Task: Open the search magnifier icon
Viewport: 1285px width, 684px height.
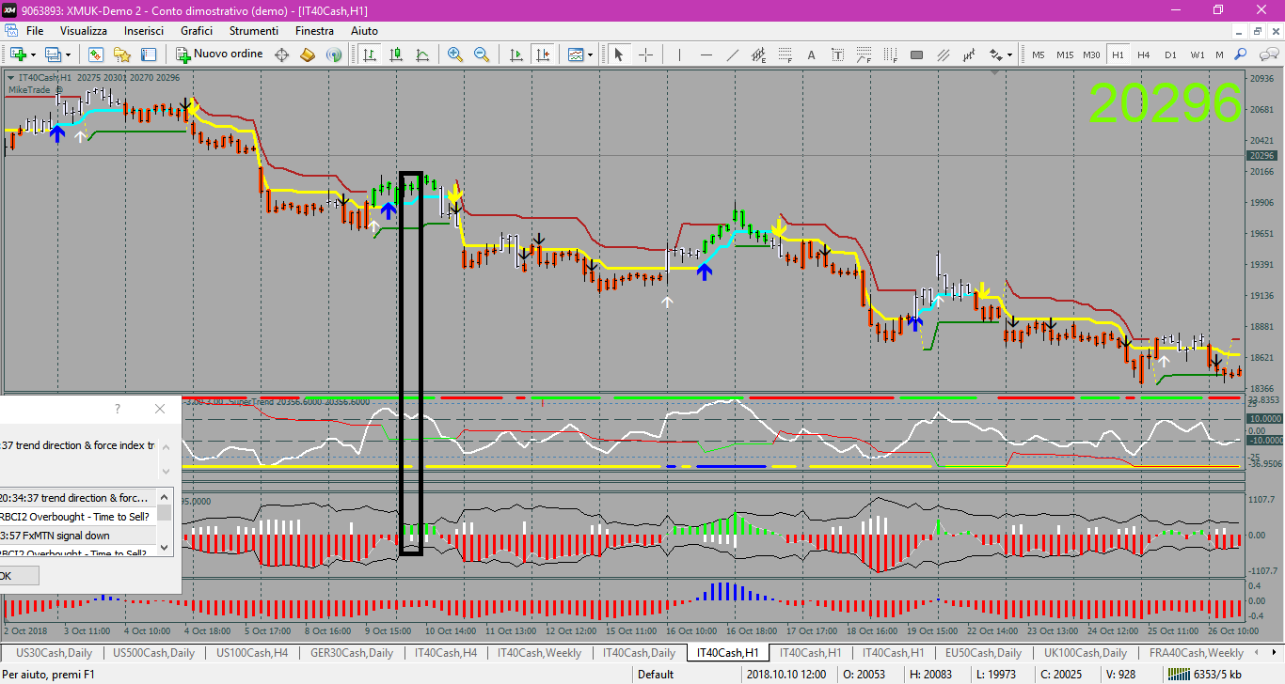Action: 1241,54
